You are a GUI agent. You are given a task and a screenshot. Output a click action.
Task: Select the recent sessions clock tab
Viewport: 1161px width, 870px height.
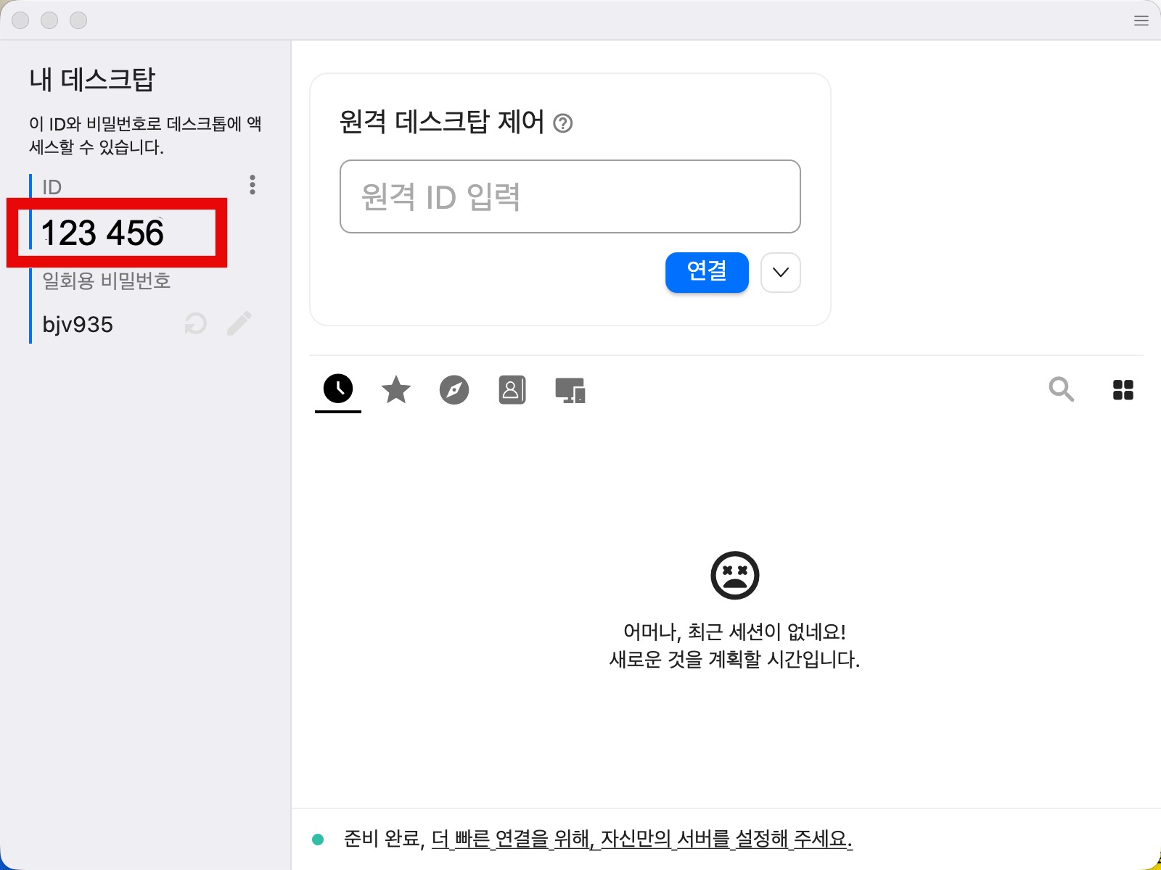coord(338,389)
